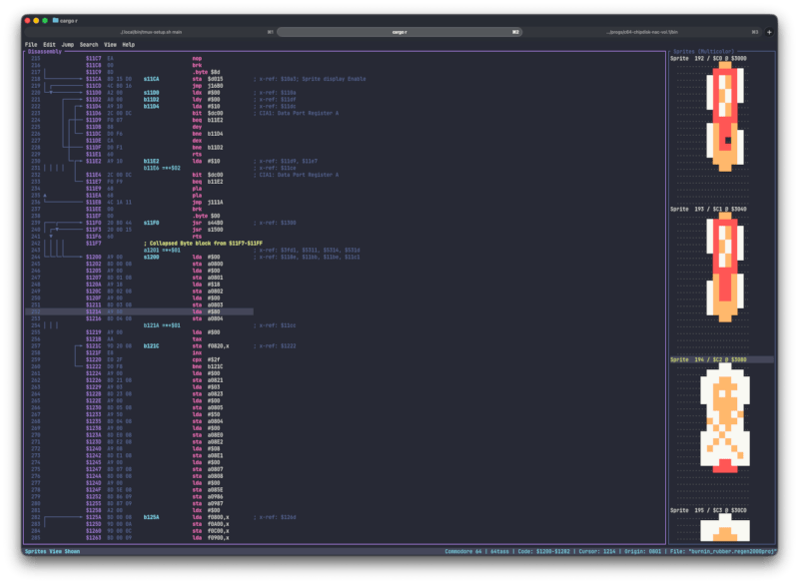Screen dimensions: 799x584
Task: Open the Search menu
Action: tap(90, 44)
